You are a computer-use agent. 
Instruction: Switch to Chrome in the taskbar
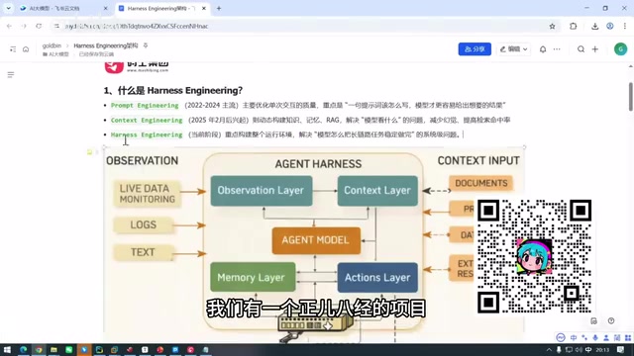coord(39,349)
